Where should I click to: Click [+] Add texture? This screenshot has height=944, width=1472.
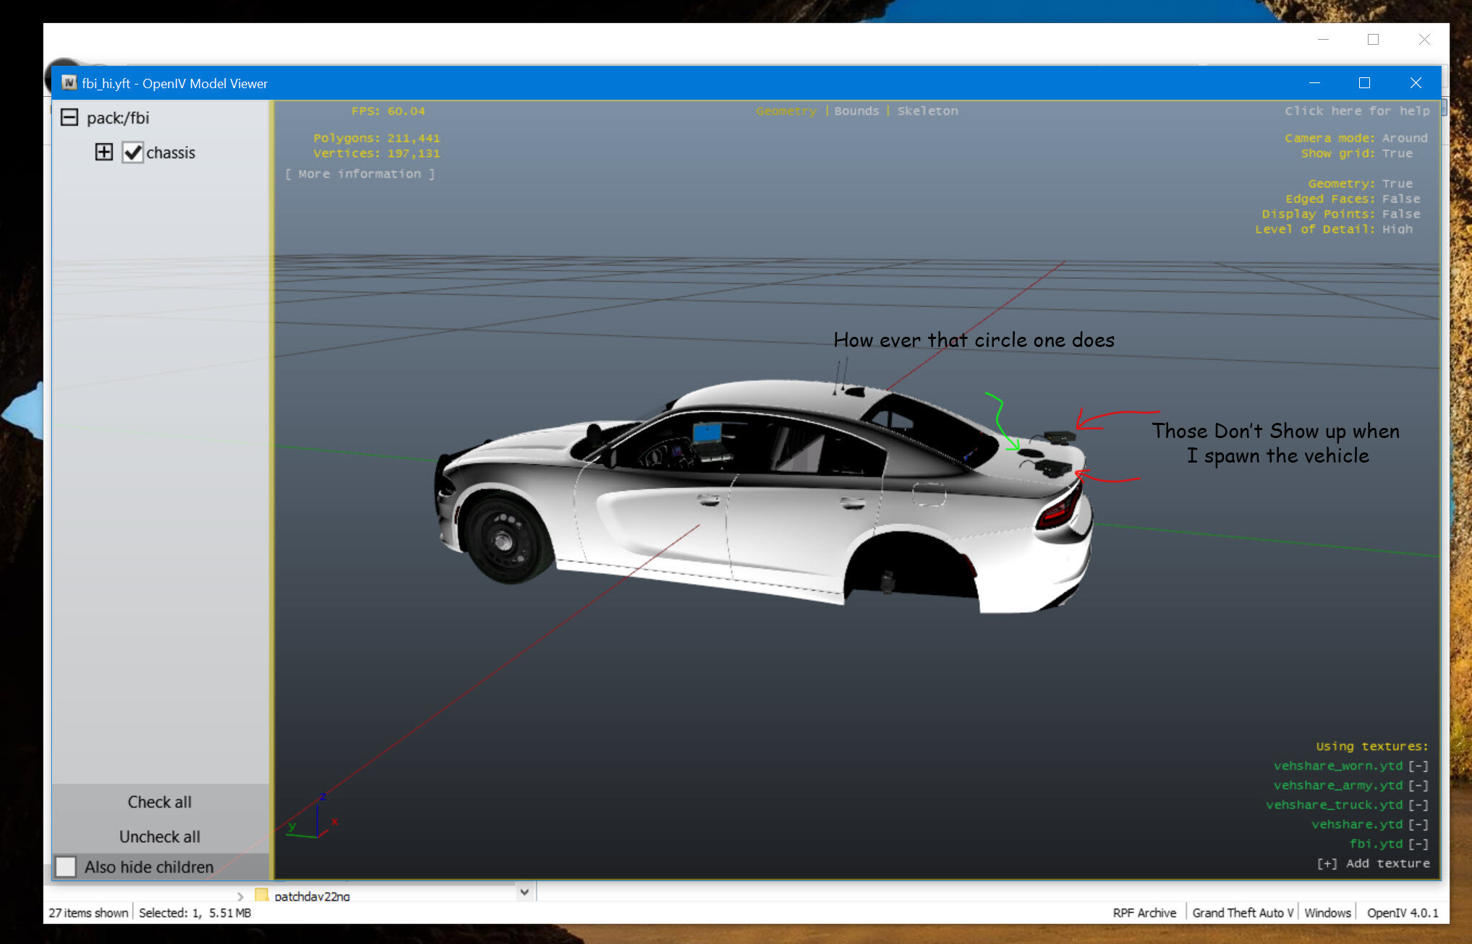(1373, 864)
